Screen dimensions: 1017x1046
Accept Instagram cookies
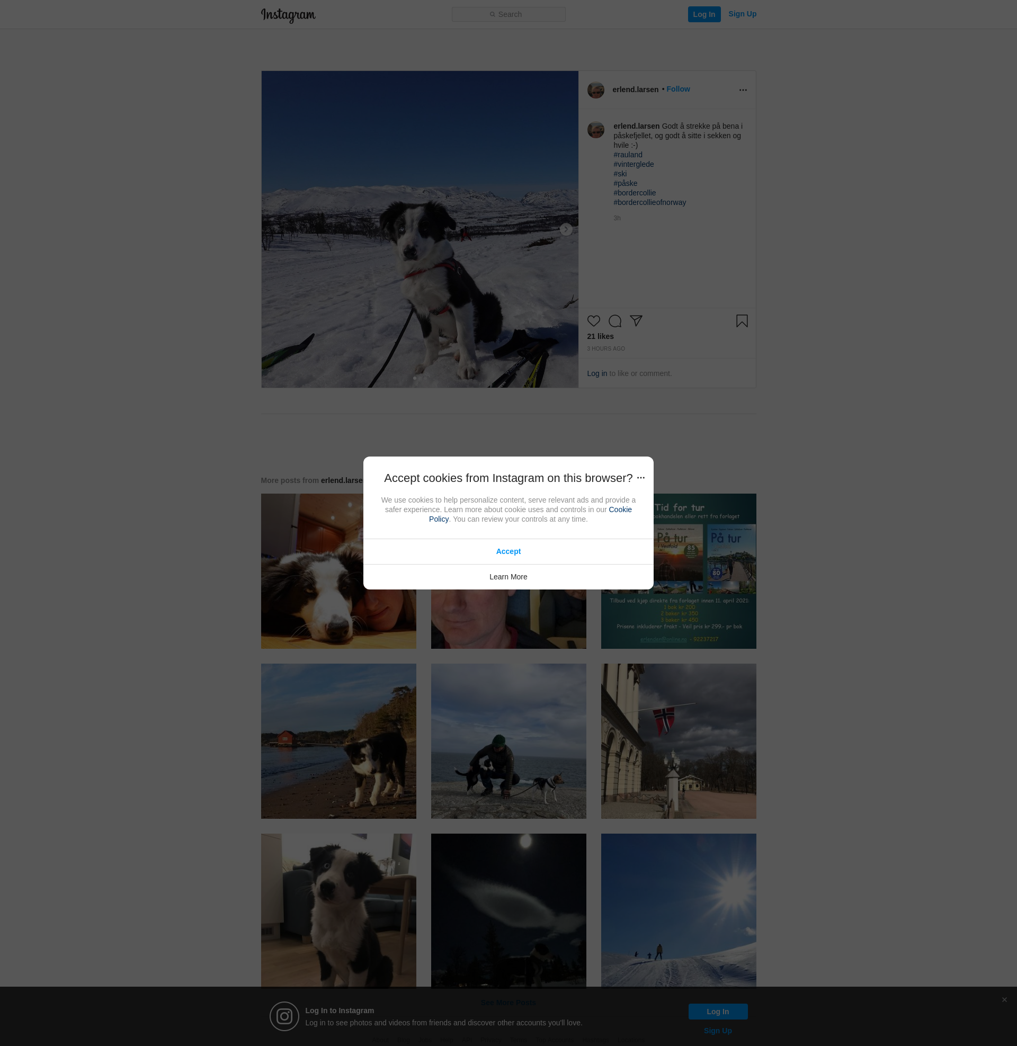pyautogui.click(x=508, y=551)
